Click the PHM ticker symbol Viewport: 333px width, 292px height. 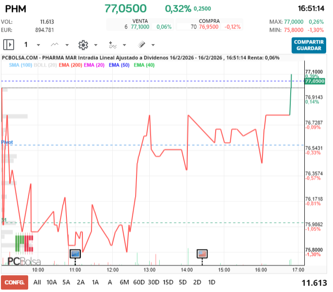15,9
